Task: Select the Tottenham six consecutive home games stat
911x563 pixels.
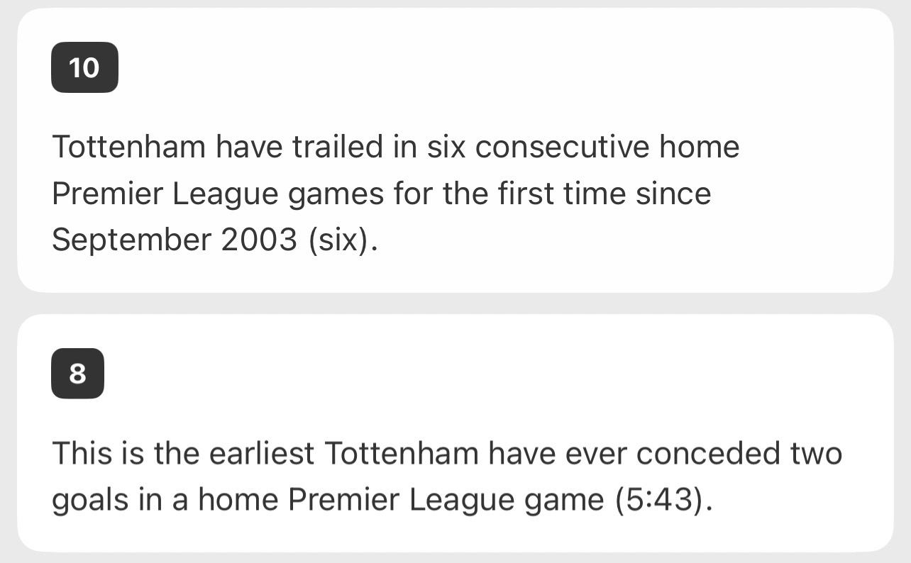Action: click(395, 194)
